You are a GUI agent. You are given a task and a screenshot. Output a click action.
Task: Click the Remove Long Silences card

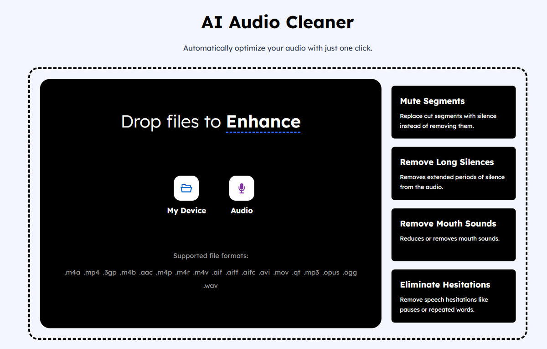tap(453, 173)
